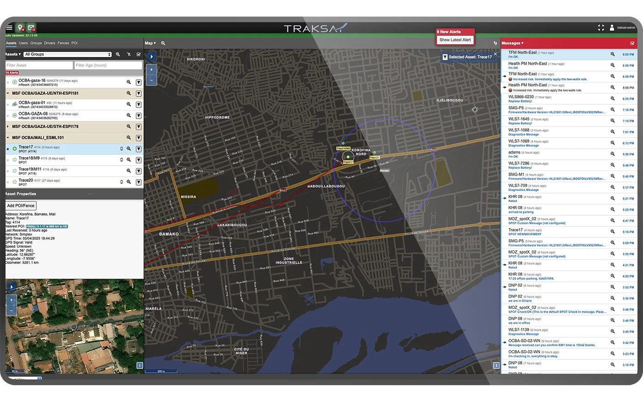The height and width of the screenshot is (405, 643).
Task: Zoom to WLS866-0230 message location
Action: (x=613, y=99)
